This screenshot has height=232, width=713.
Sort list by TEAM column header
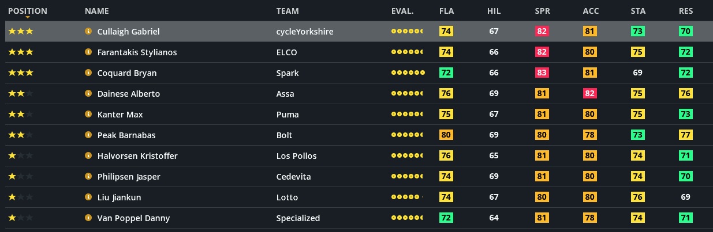tap(288, 11)
